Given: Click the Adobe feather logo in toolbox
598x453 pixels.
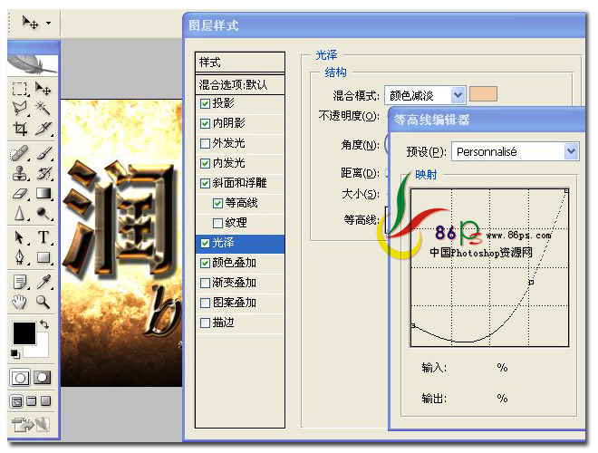Looking at the screenshot, I should (x=33, y=65).
